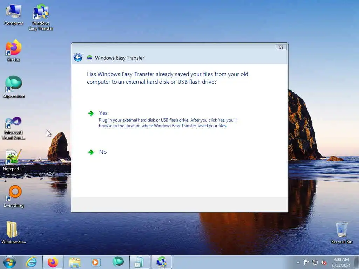Image resolution: width=359 pixels, height=269 pixels.
Task: Select the Everything search desktop shortcut
Action: [x=14, y=196]
